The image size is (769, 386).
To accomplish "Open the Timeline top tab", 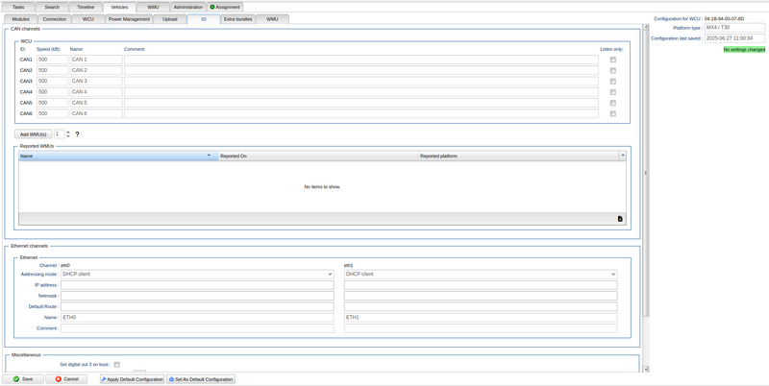I will coord(86,7).
